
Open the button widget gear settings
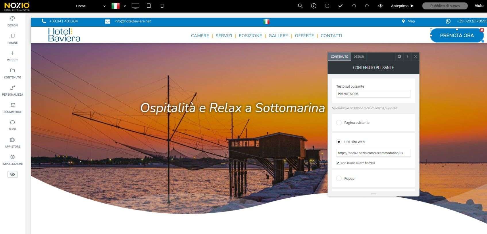(399, 57)
